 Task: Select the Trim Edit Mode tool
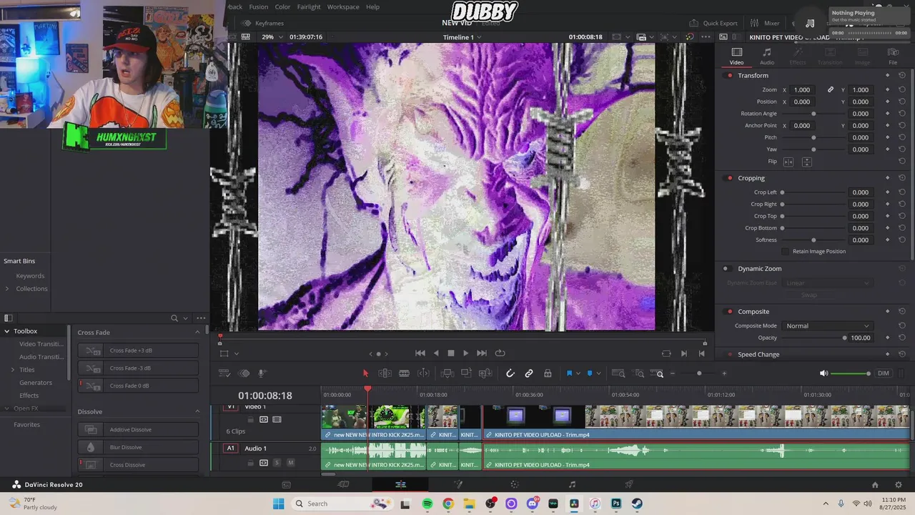point(385,373)
